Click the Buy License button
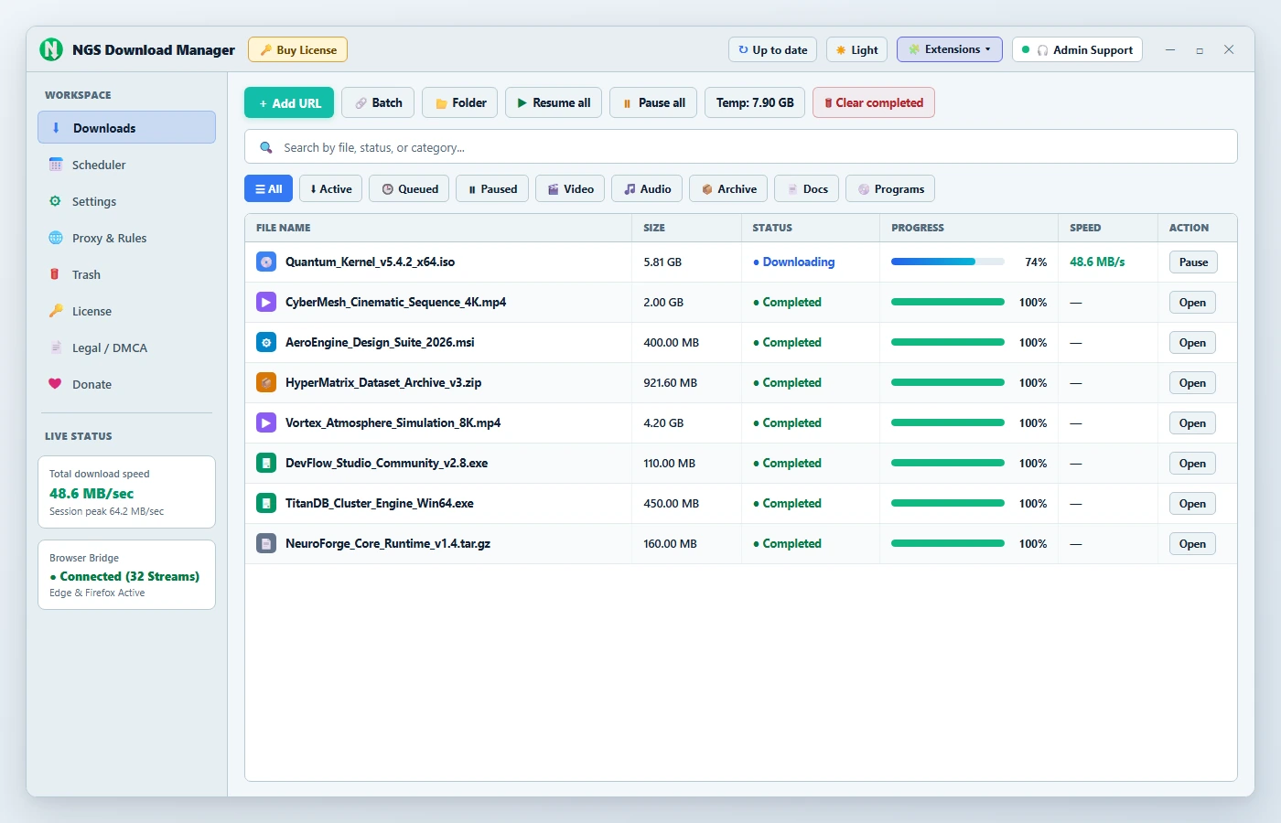Screen dimensions: 1281x823 (x=297, y=49)
